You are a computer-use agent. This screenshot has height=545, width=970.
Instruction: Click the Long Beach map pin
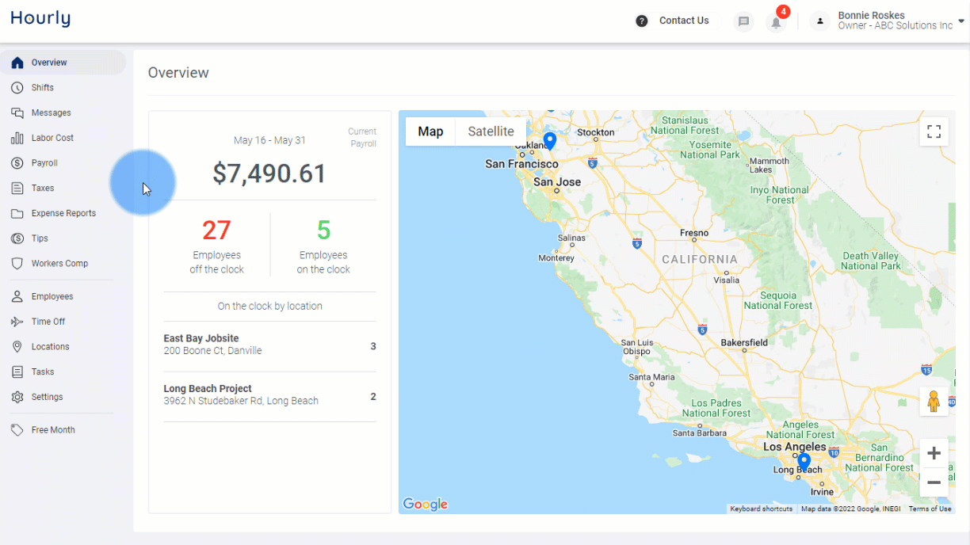coord(804,462)
